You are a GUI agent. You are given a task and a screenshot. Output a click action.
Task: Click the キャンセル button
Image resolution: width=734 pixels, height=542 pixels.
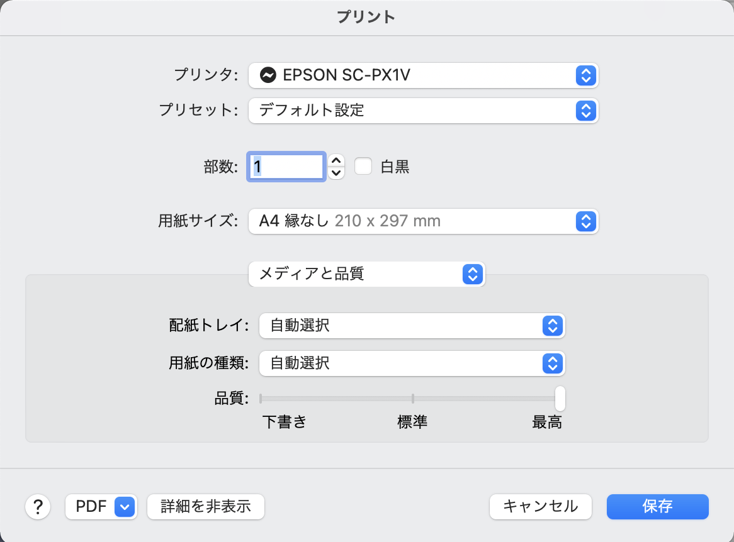click(x=540, y=506)
